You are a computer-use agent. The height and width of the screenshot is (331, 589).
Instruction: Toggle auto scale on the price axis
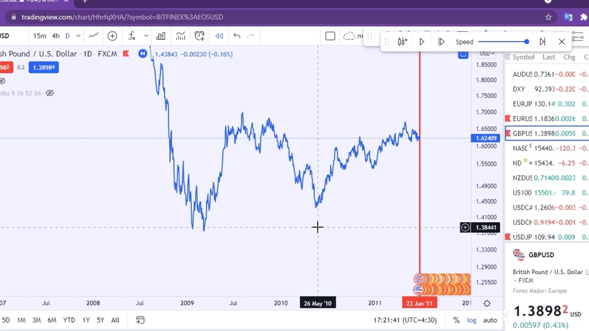(490, 320)
